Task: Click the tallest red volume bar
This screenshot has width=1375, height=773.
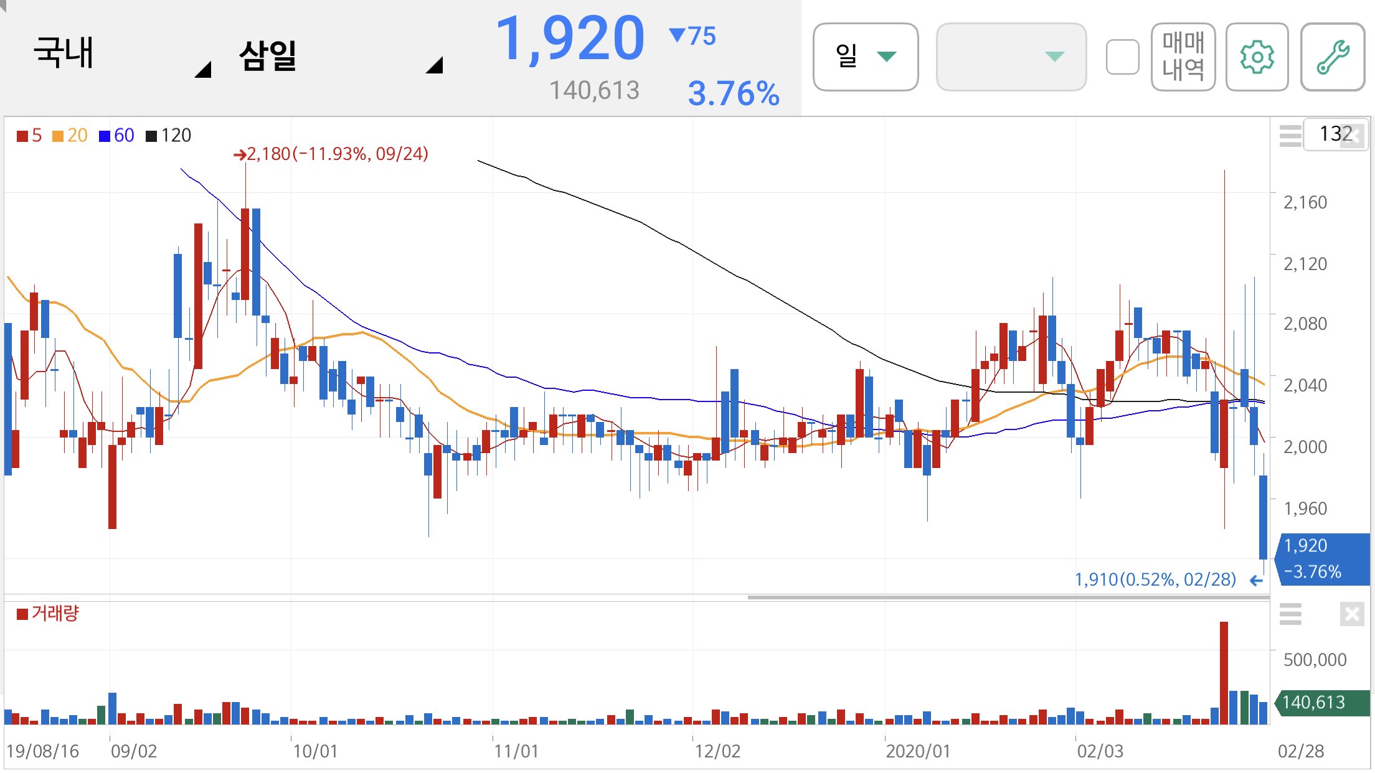Action: (1224, 673)
